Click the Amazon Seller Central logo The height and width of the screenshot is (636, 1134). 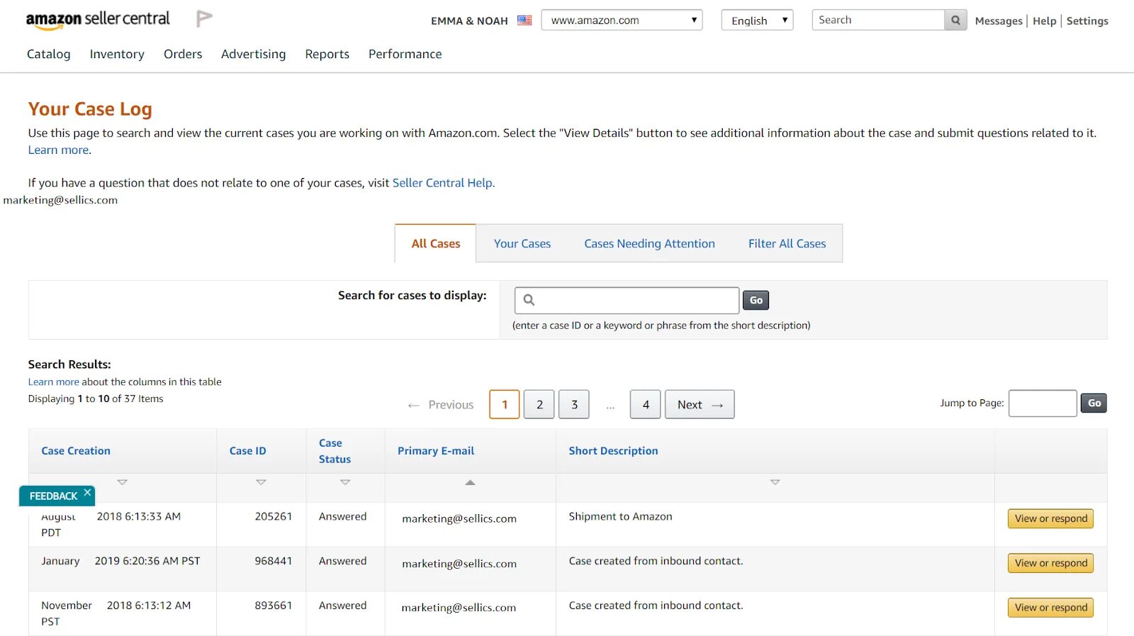(x=98, y=20)
